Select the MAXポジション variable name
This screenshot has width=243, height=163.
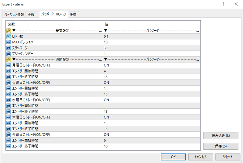[22, 42]
